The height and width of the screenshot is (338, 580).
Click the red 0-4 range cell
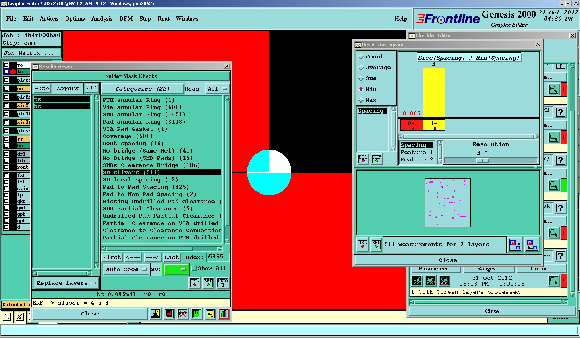[411, 125]
